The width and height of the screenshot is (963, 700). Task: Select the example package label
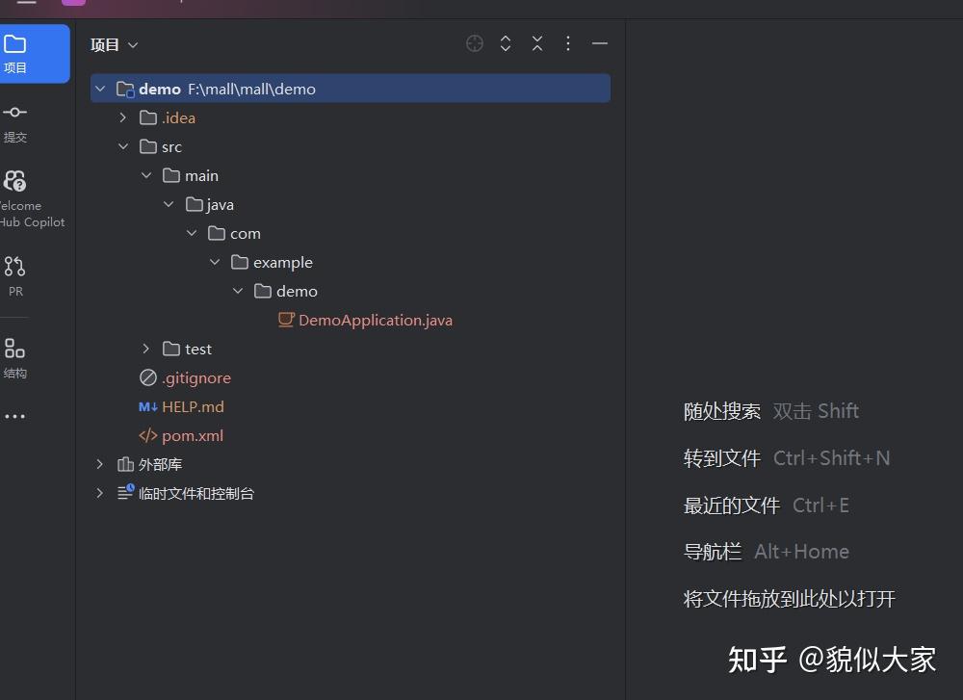pyautogui.click(x=282, y=262)
